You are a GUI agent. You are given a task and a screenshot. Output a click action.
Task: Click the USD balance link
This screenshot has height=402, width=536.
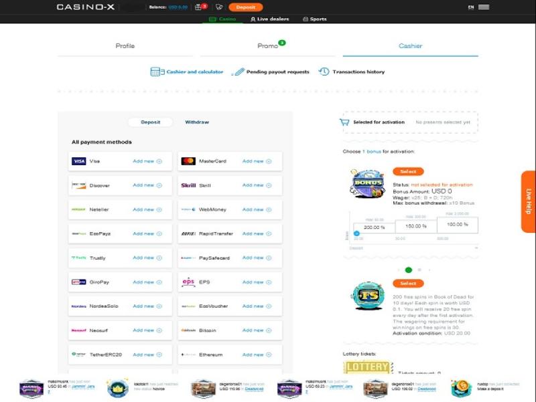point(178,7)
